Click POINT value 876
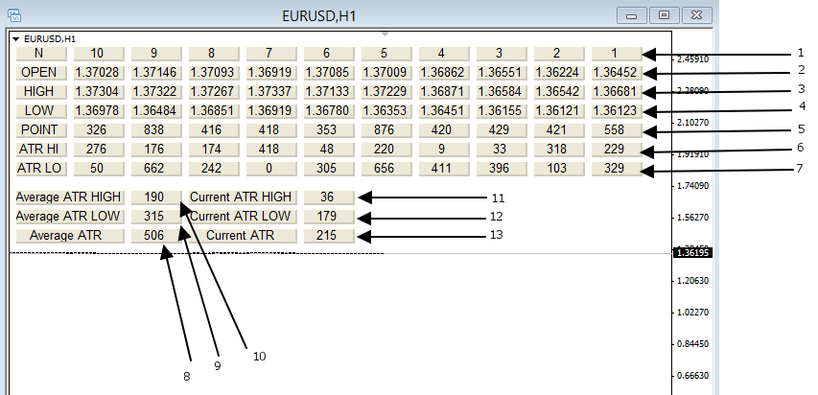Image resolution: width=818 pixels, height=395 pixels. [386, 130]
